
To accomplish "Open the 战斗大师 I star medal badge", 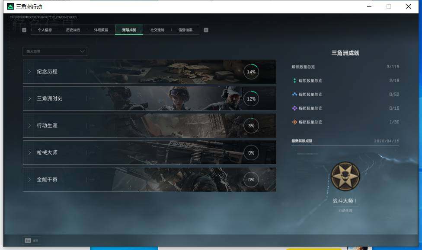I will (345, 176).
